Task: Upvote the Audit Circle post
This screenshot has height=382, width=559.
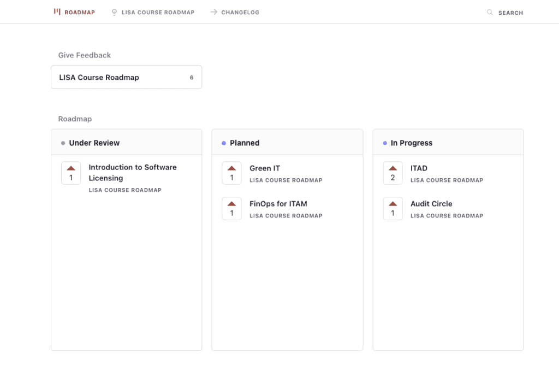Action: (393, 209)
